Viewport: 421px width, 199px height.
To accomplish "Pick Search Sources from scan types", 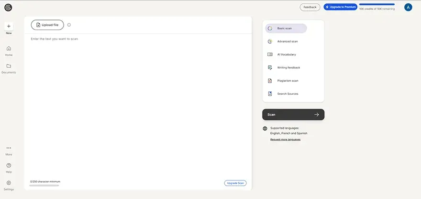I will point(287,94).
